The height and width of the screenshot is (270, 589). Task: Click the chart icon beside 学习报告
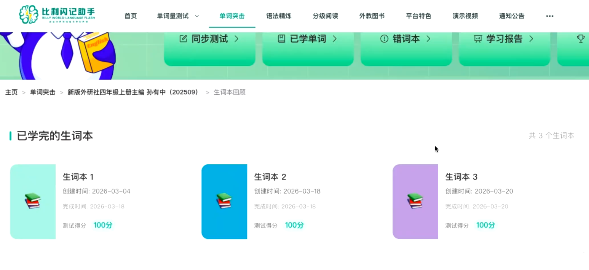pos(478,39)
